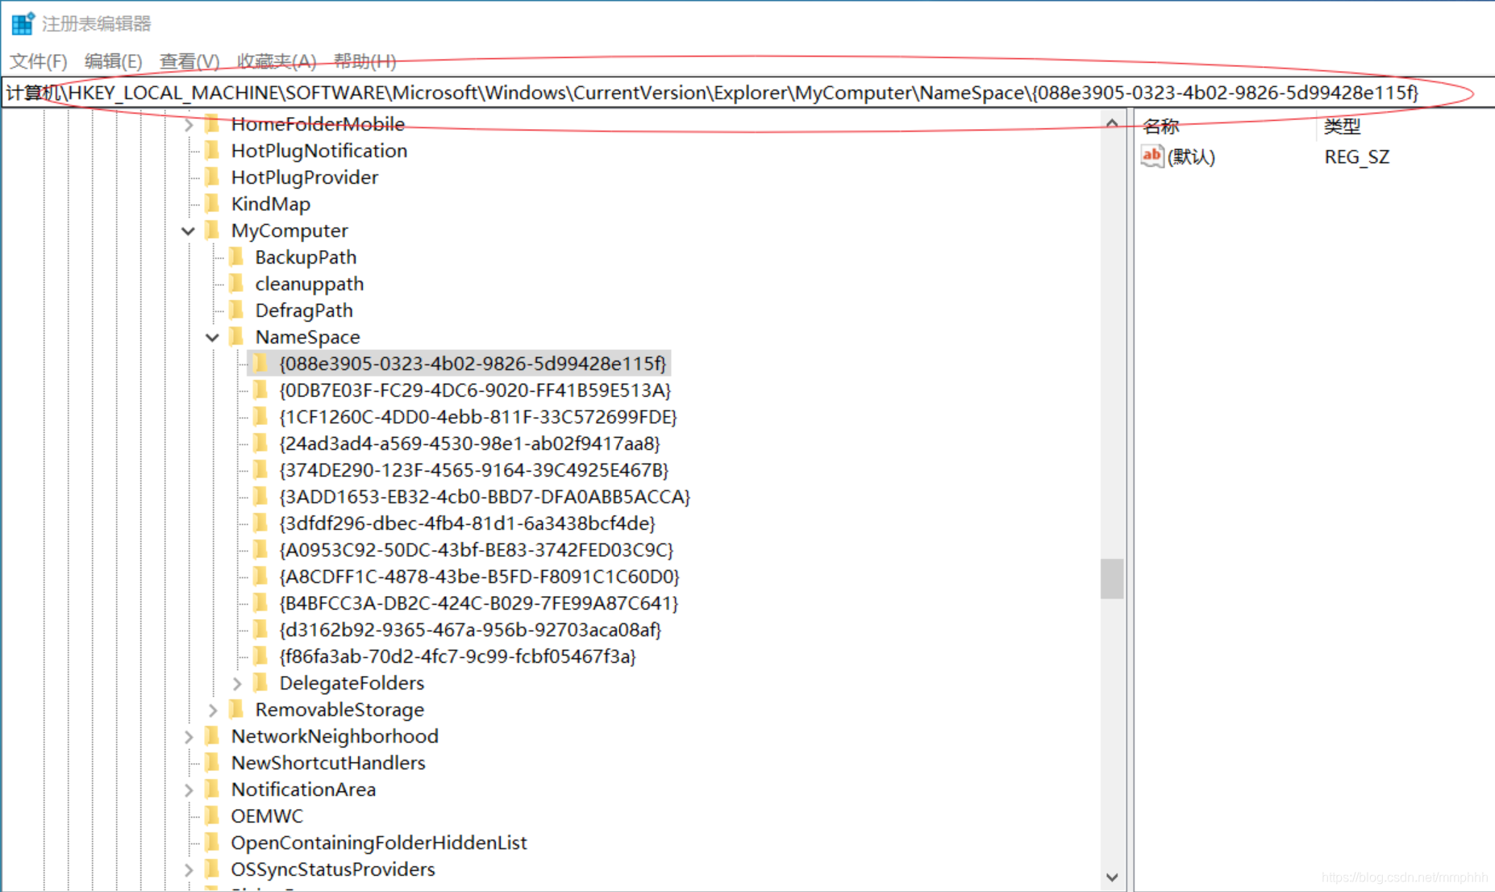Click the Registry Editor app icon in title bar

[x=23, y=23]
